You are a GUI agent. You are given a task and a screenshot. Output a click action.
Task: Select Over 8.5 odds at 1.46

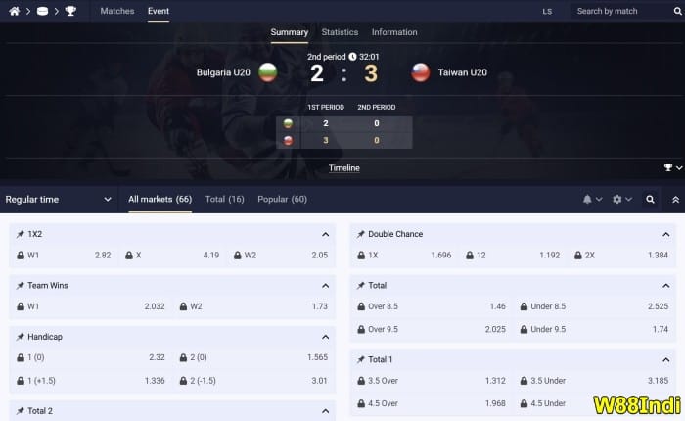(x=429, y=306)
